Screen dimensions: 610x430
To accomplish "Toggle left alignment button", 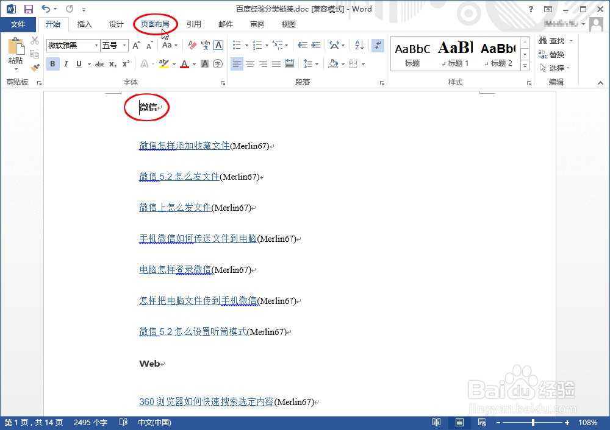I will click(x=237, y=64).
